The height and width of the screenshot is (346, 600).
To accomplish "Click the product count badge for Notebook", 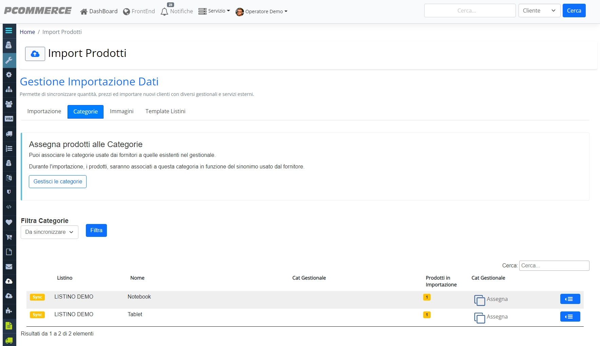I will click(x=427, y=297).
